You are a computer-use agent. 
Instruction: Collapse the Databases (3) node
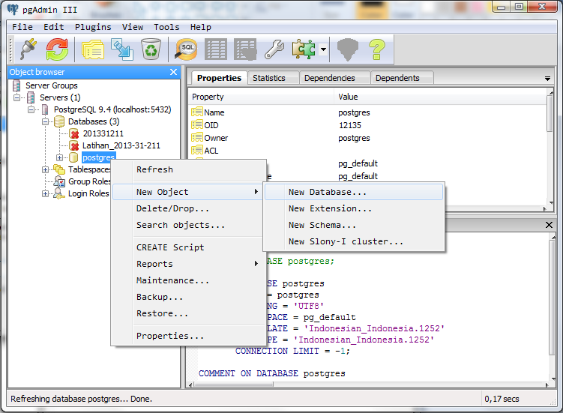(x=45, y=121)
